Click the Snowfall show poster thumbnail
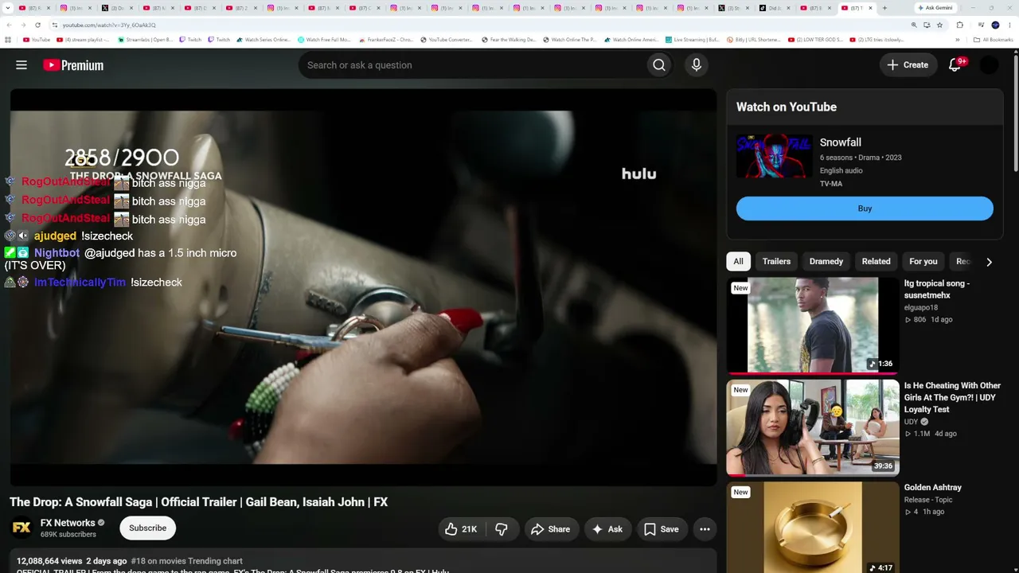This screenshot has width=1019, height=573. pos(775,156)
